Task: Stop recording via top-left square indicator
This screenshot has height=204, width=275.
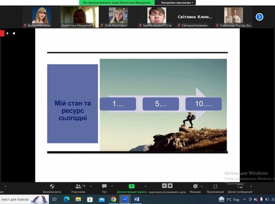Action: [14, 33]
